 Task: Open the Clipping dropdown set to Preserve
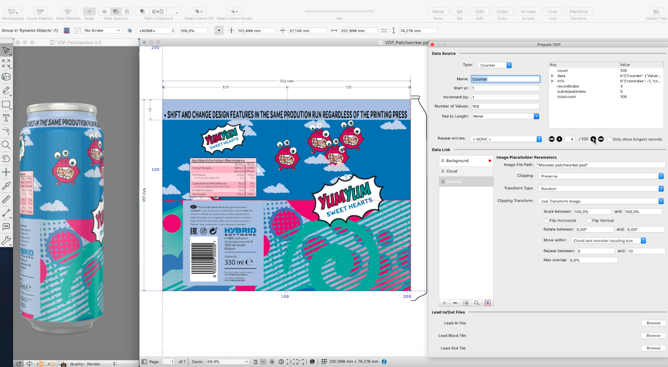pos(601,176)
